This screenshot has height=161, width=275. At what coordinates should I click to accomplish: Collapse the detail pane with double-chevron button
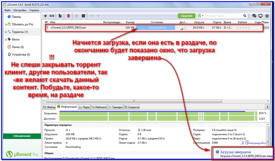(267, 107)
